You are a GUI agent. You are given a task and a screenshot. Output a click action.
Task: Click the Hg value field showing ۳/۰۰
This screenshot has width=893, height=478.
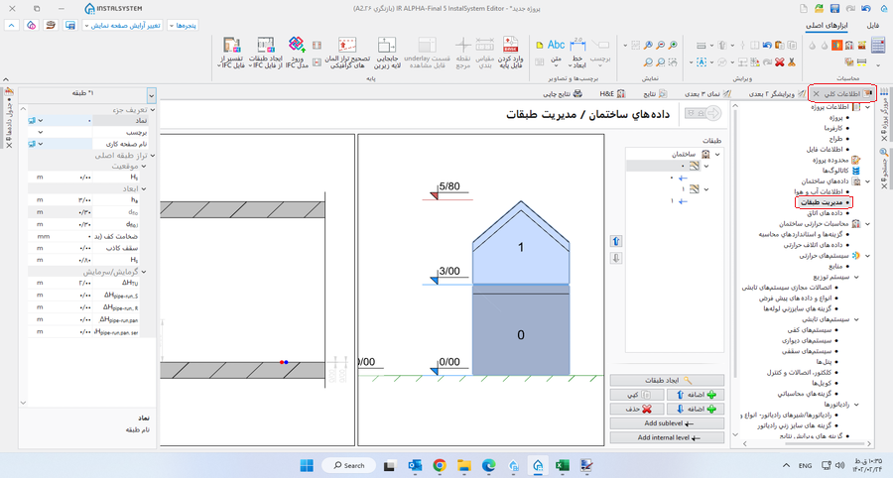pos(89,199)
